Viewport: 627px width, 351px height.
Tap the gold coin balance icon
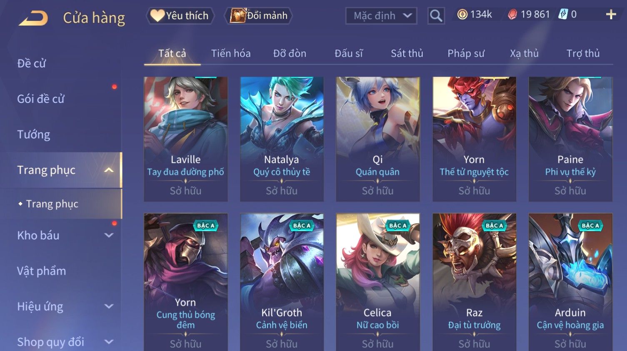coord(462,15)
